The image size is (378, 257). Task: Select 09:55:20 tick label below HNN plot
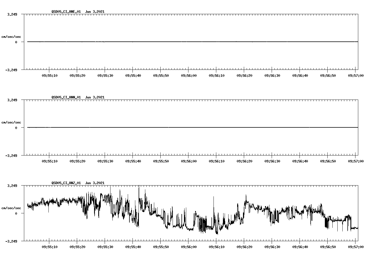tap(77, 161)
